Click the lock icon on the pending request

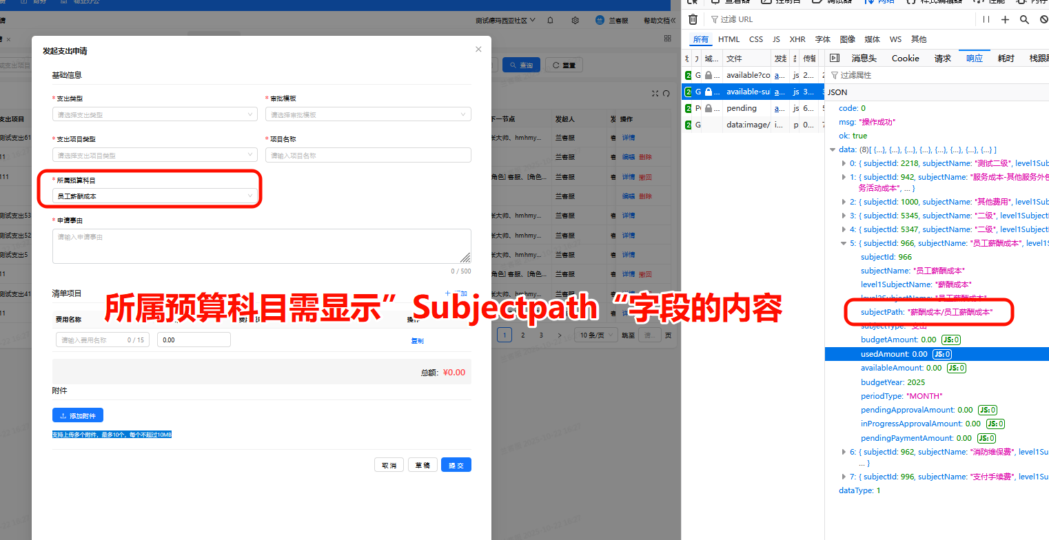coord(708,108)
